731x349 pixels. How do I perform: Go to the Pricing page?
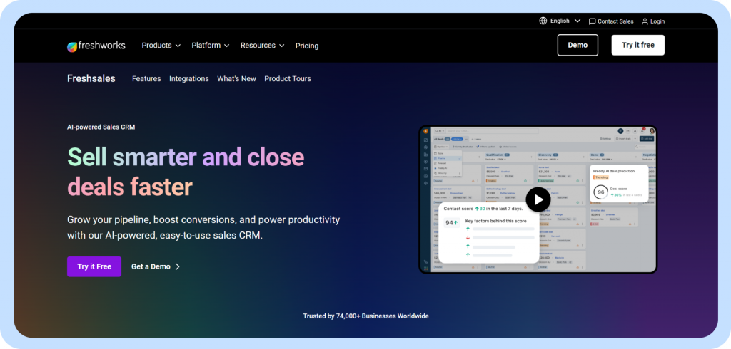click(307, 46)
